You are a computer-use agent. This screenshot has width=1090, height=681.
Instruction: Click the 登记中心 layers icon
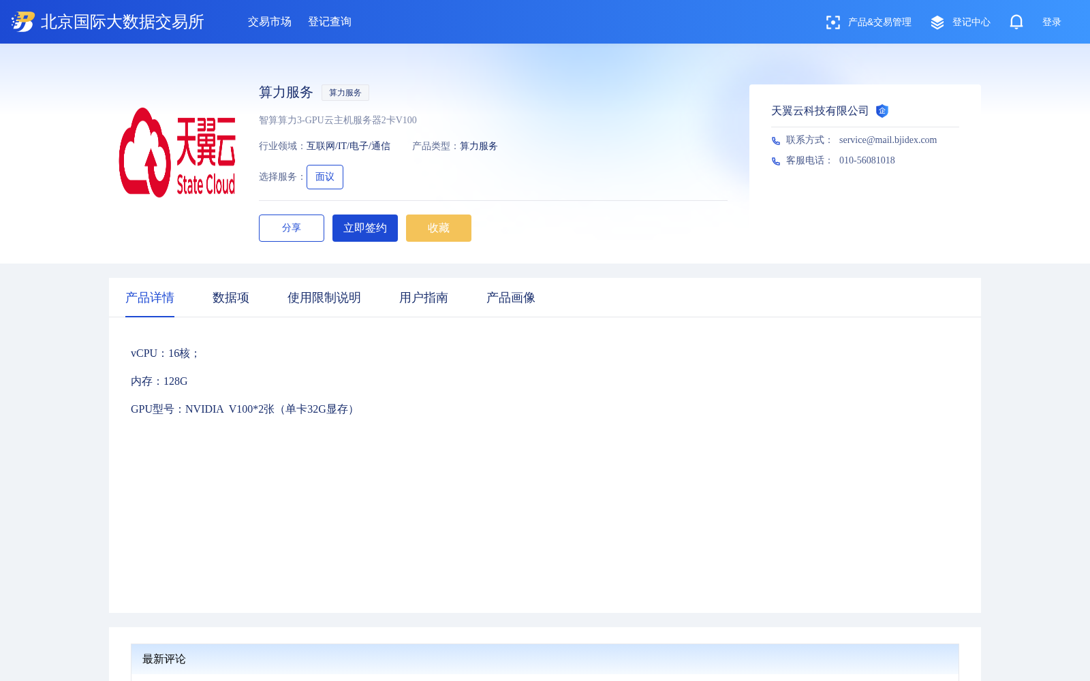937,22
